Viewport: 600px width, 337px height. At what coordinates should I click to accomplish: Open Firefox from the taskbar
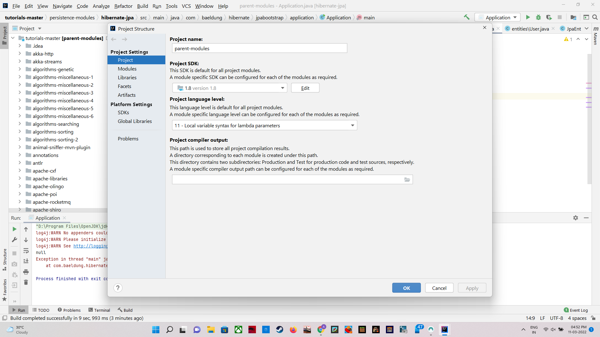pyautogui.click(x=293, y=329)
